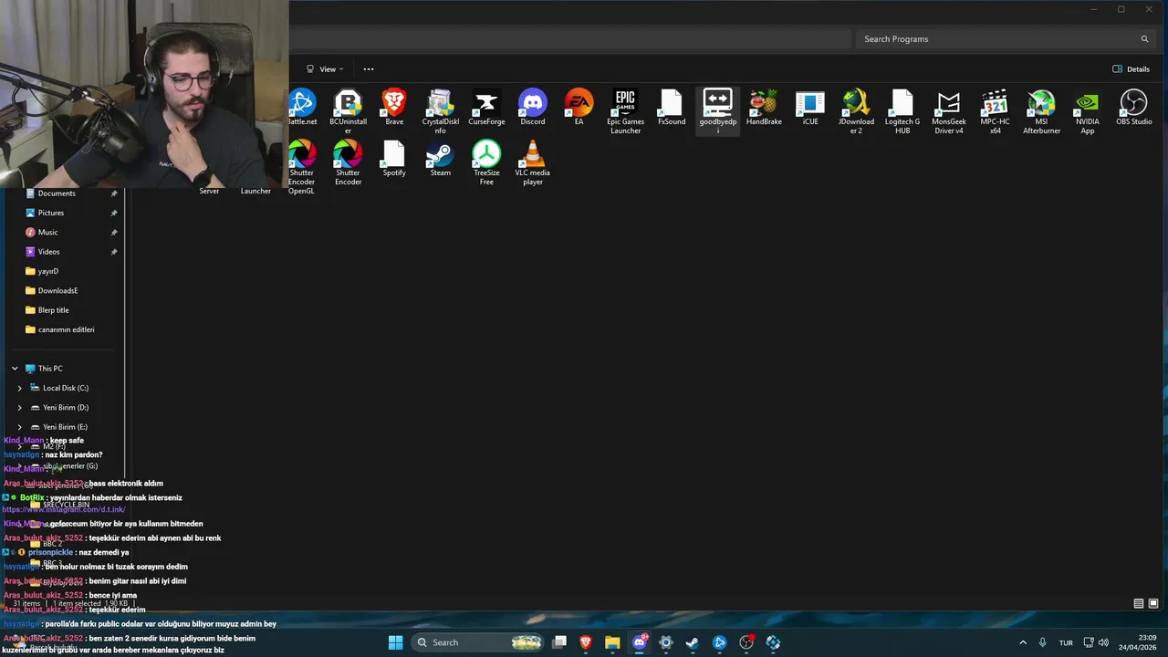Open the CrystalDiskInfo shortcut
1168x657 pixels.
[x=440, y=111]
